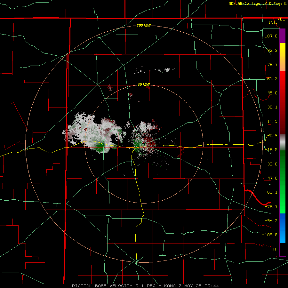Select the -109.8 legend value
The height and width of the screenshot is (288, 288).
(270, 235)
